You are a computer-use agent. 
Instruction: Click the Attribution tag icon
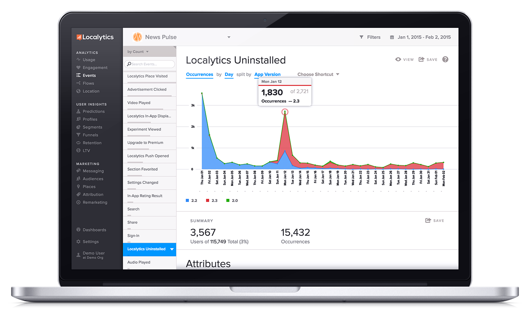(78, 195)
